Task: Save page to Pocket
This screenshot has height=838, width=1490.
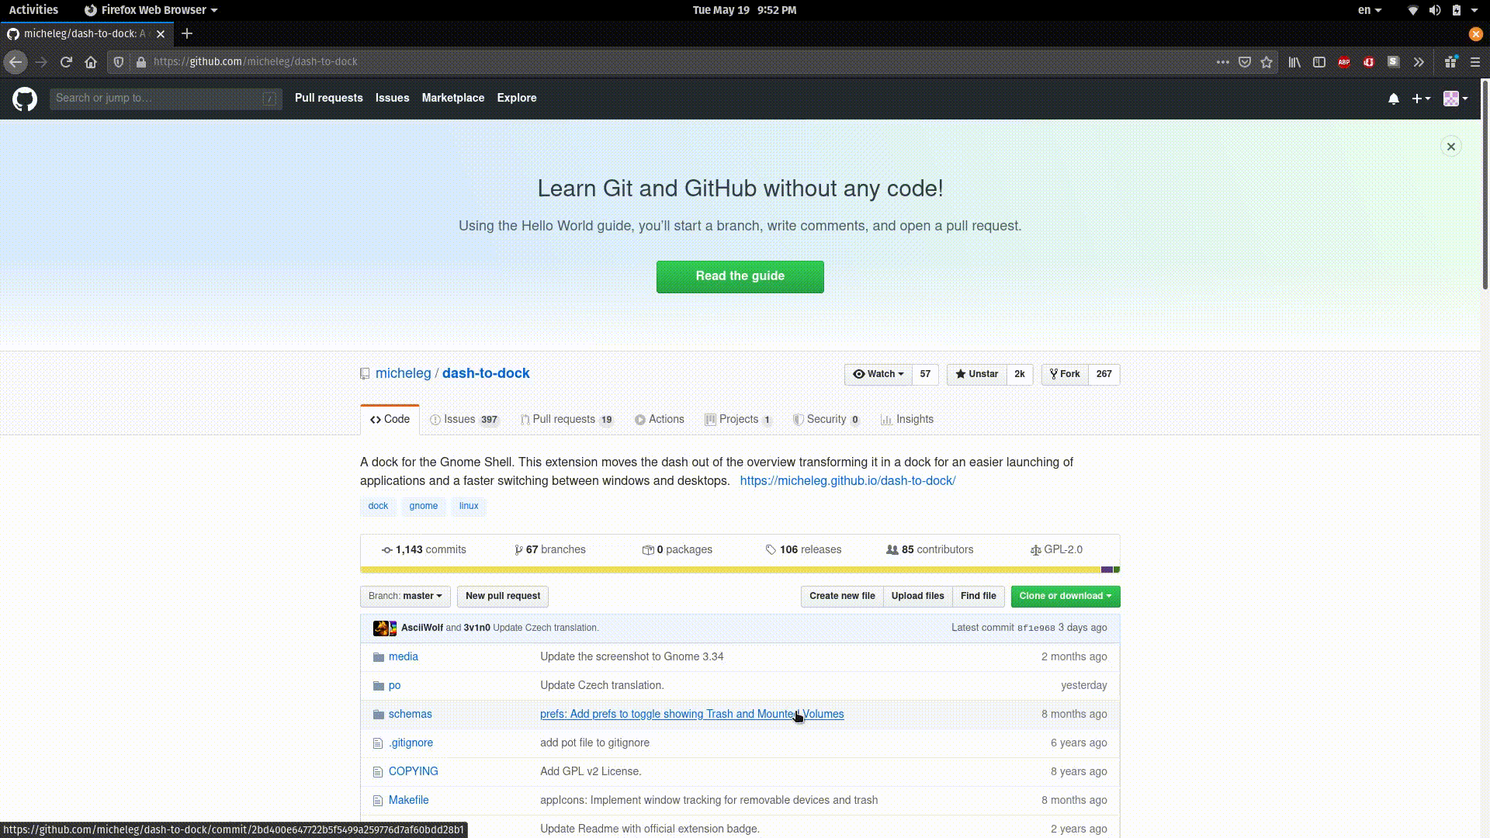Action: point(1245,62)
